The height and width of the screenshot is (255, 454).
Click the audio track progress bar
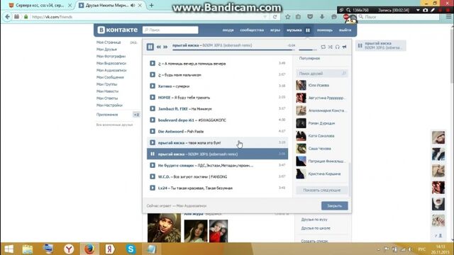point(233,50)
